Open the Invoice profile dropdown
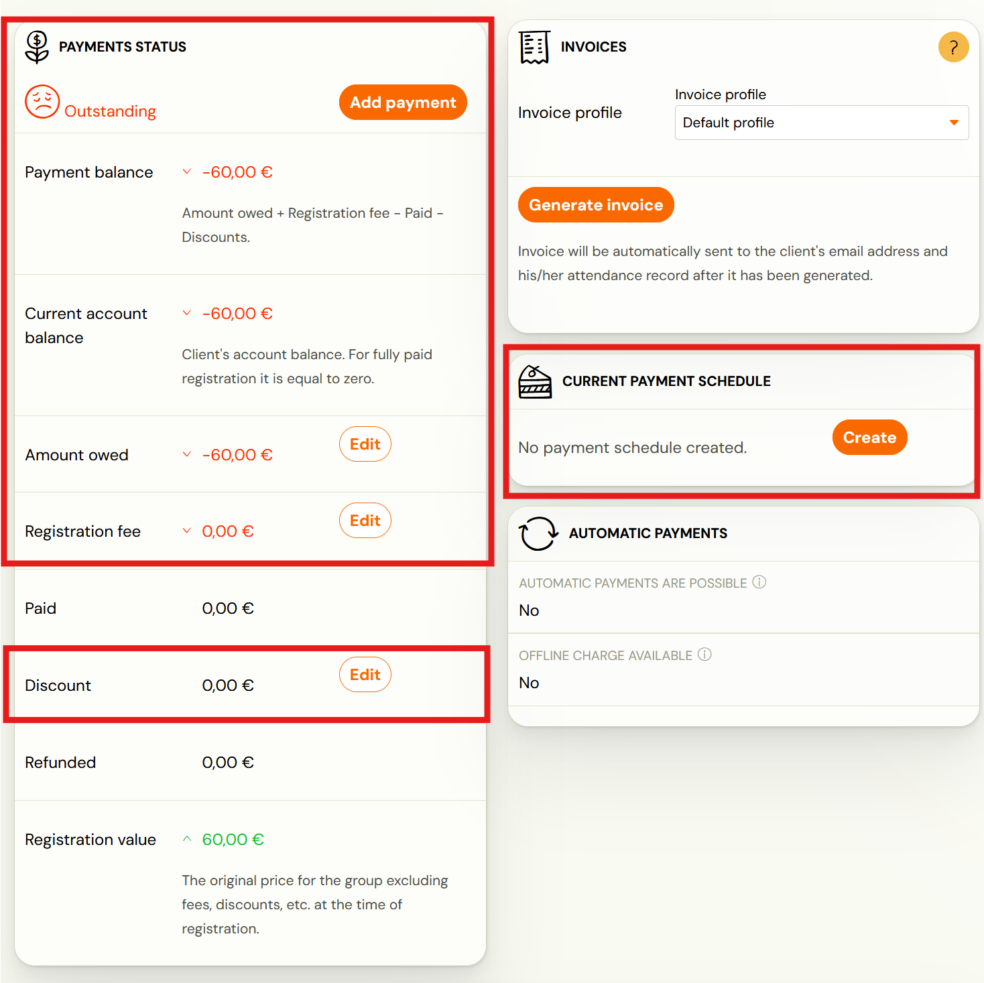 [x=821, y=123]
